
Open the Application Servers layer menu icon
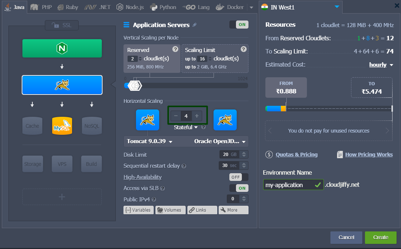(126, 25)
